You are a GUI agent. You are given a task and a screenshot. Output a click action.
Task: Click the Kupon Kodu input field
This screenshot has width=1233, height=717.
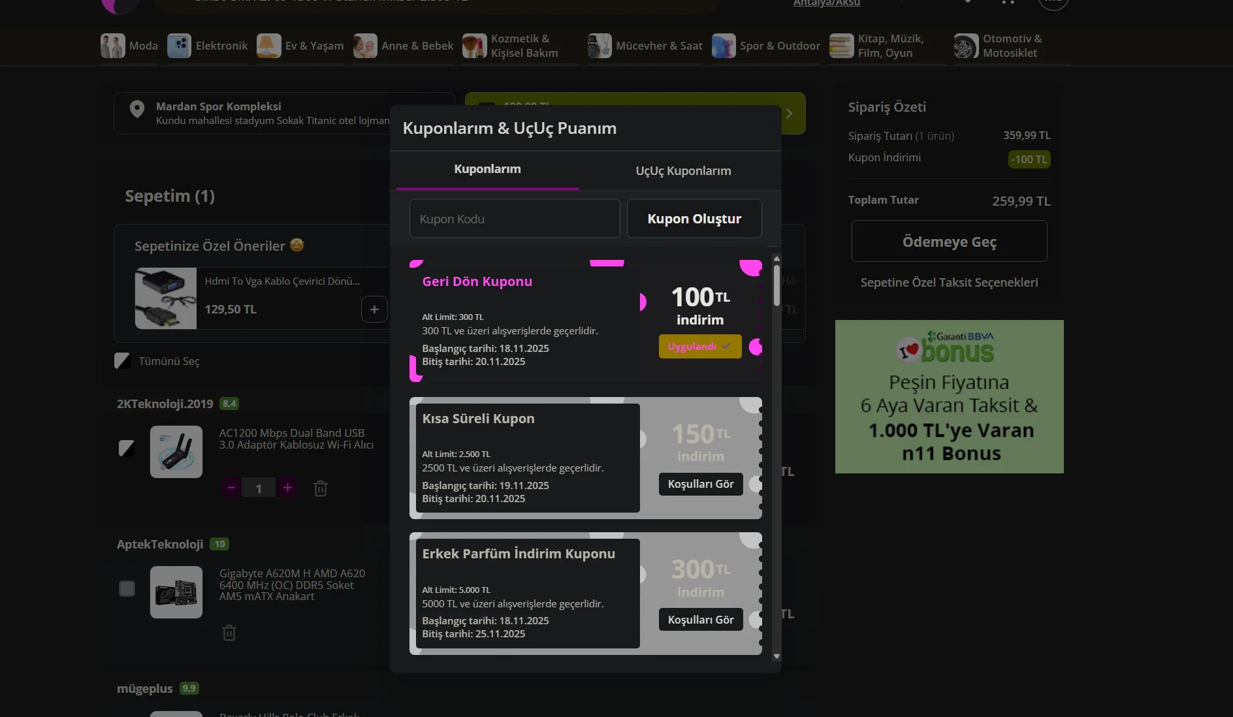coord(515,219)
